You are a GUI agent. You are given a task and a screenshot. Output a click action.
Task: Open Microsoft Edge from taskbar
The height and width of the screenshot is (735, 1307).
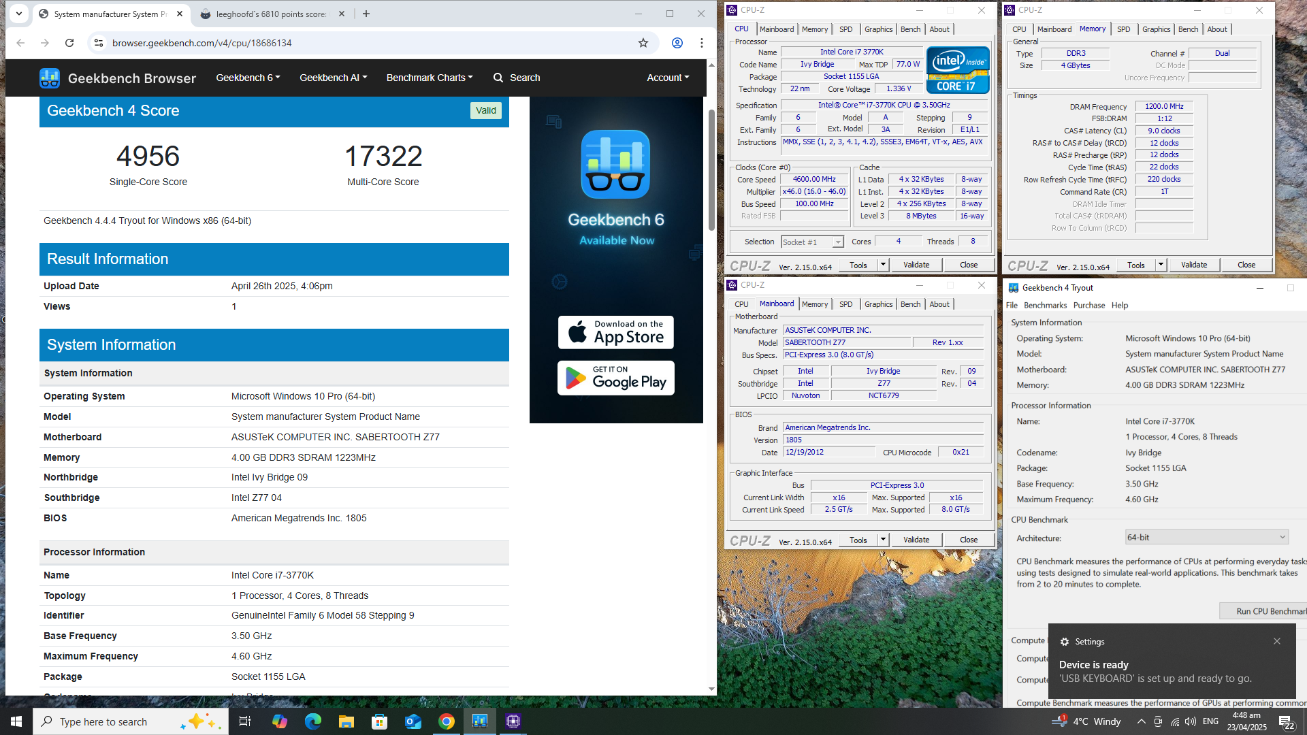coord(312,721)
